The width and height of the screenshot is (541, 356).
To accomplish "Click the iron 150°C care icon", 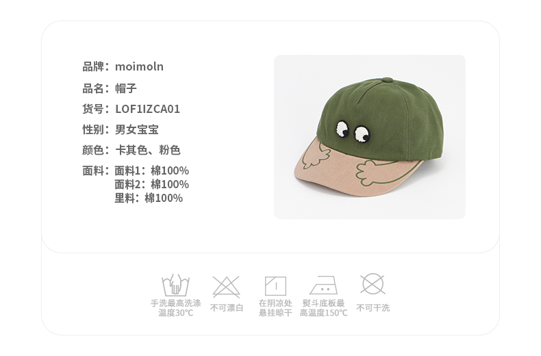I will [x=323, y=285].
